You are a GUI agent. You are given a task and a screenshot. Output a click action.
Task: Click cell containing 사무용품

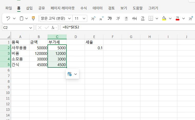tap(20, 48)
